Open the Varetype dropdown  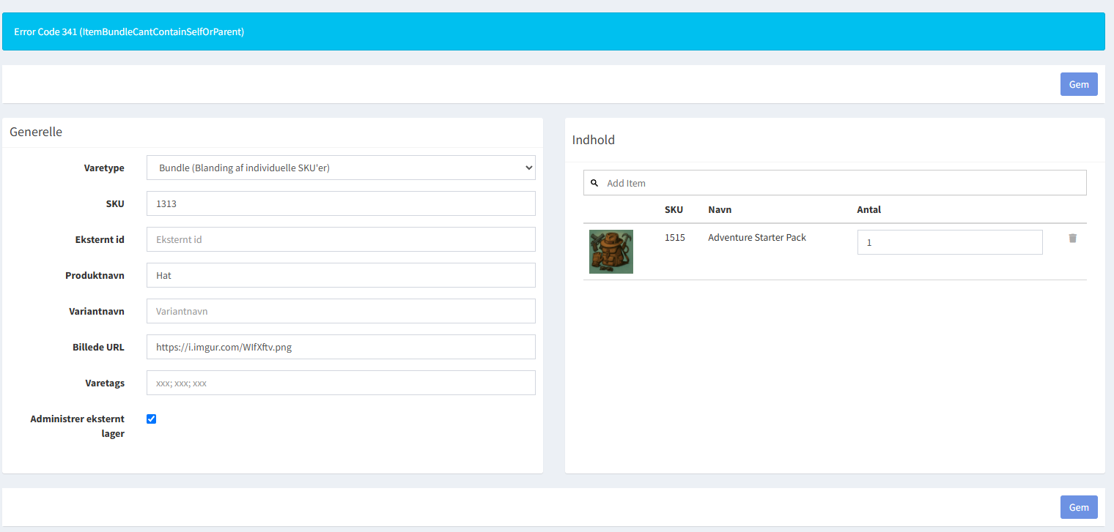coord(341,168)
